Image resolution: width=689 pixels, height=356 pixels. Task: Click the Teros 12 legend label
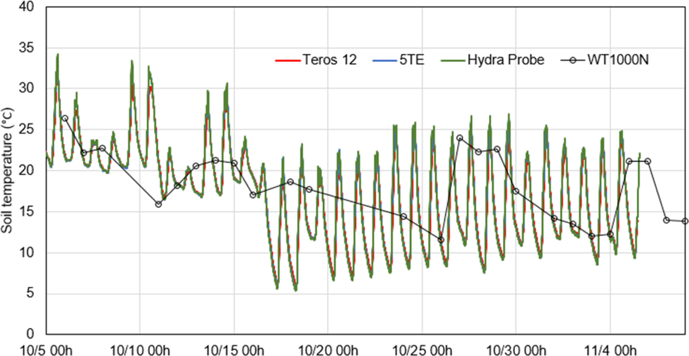(330, 60)
